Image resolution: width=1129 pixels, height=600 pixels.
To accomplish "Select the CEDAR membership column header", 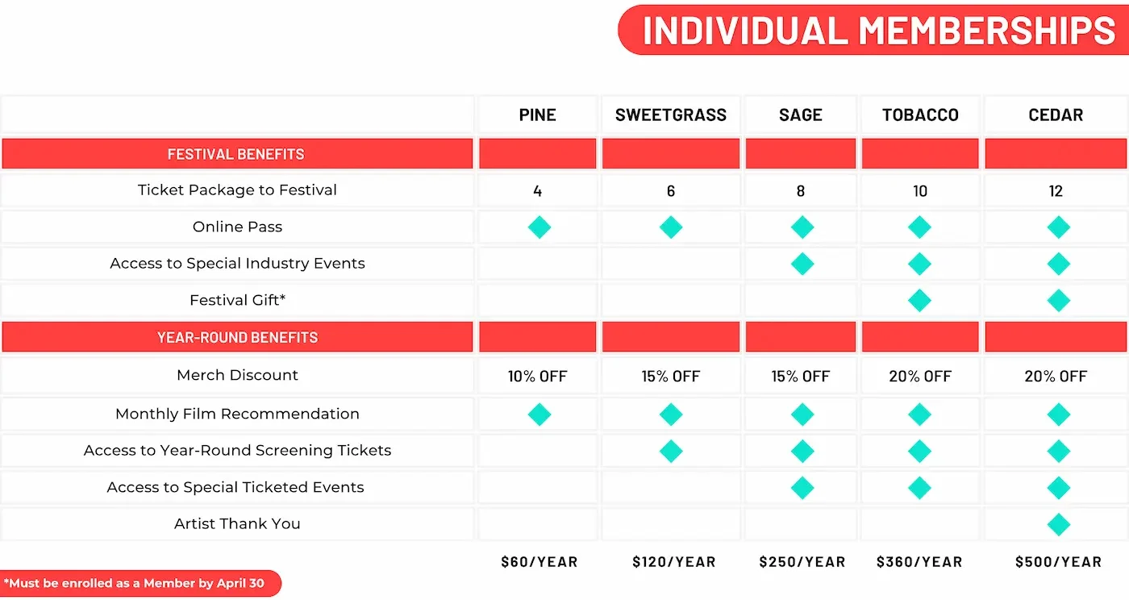I will point(1056,115).
